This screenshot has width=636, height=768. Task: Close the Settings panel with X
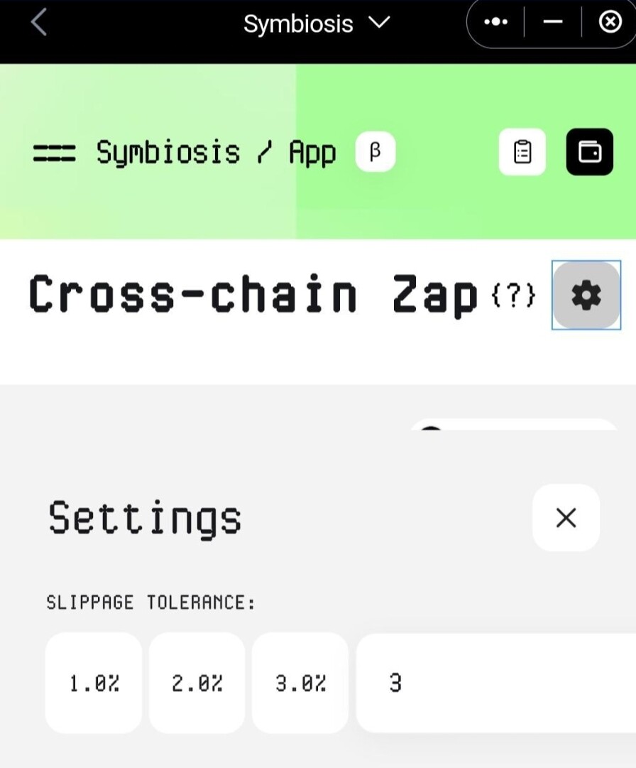(x=566, y=518)
